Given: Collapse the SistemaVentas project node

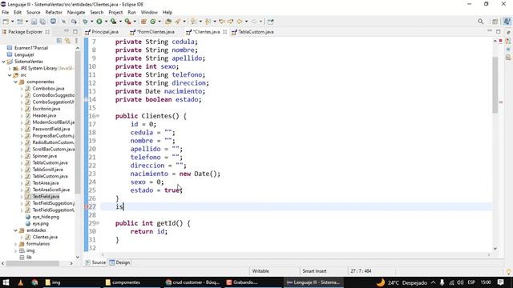Looking at the screenshot, I should pos(3,62).
